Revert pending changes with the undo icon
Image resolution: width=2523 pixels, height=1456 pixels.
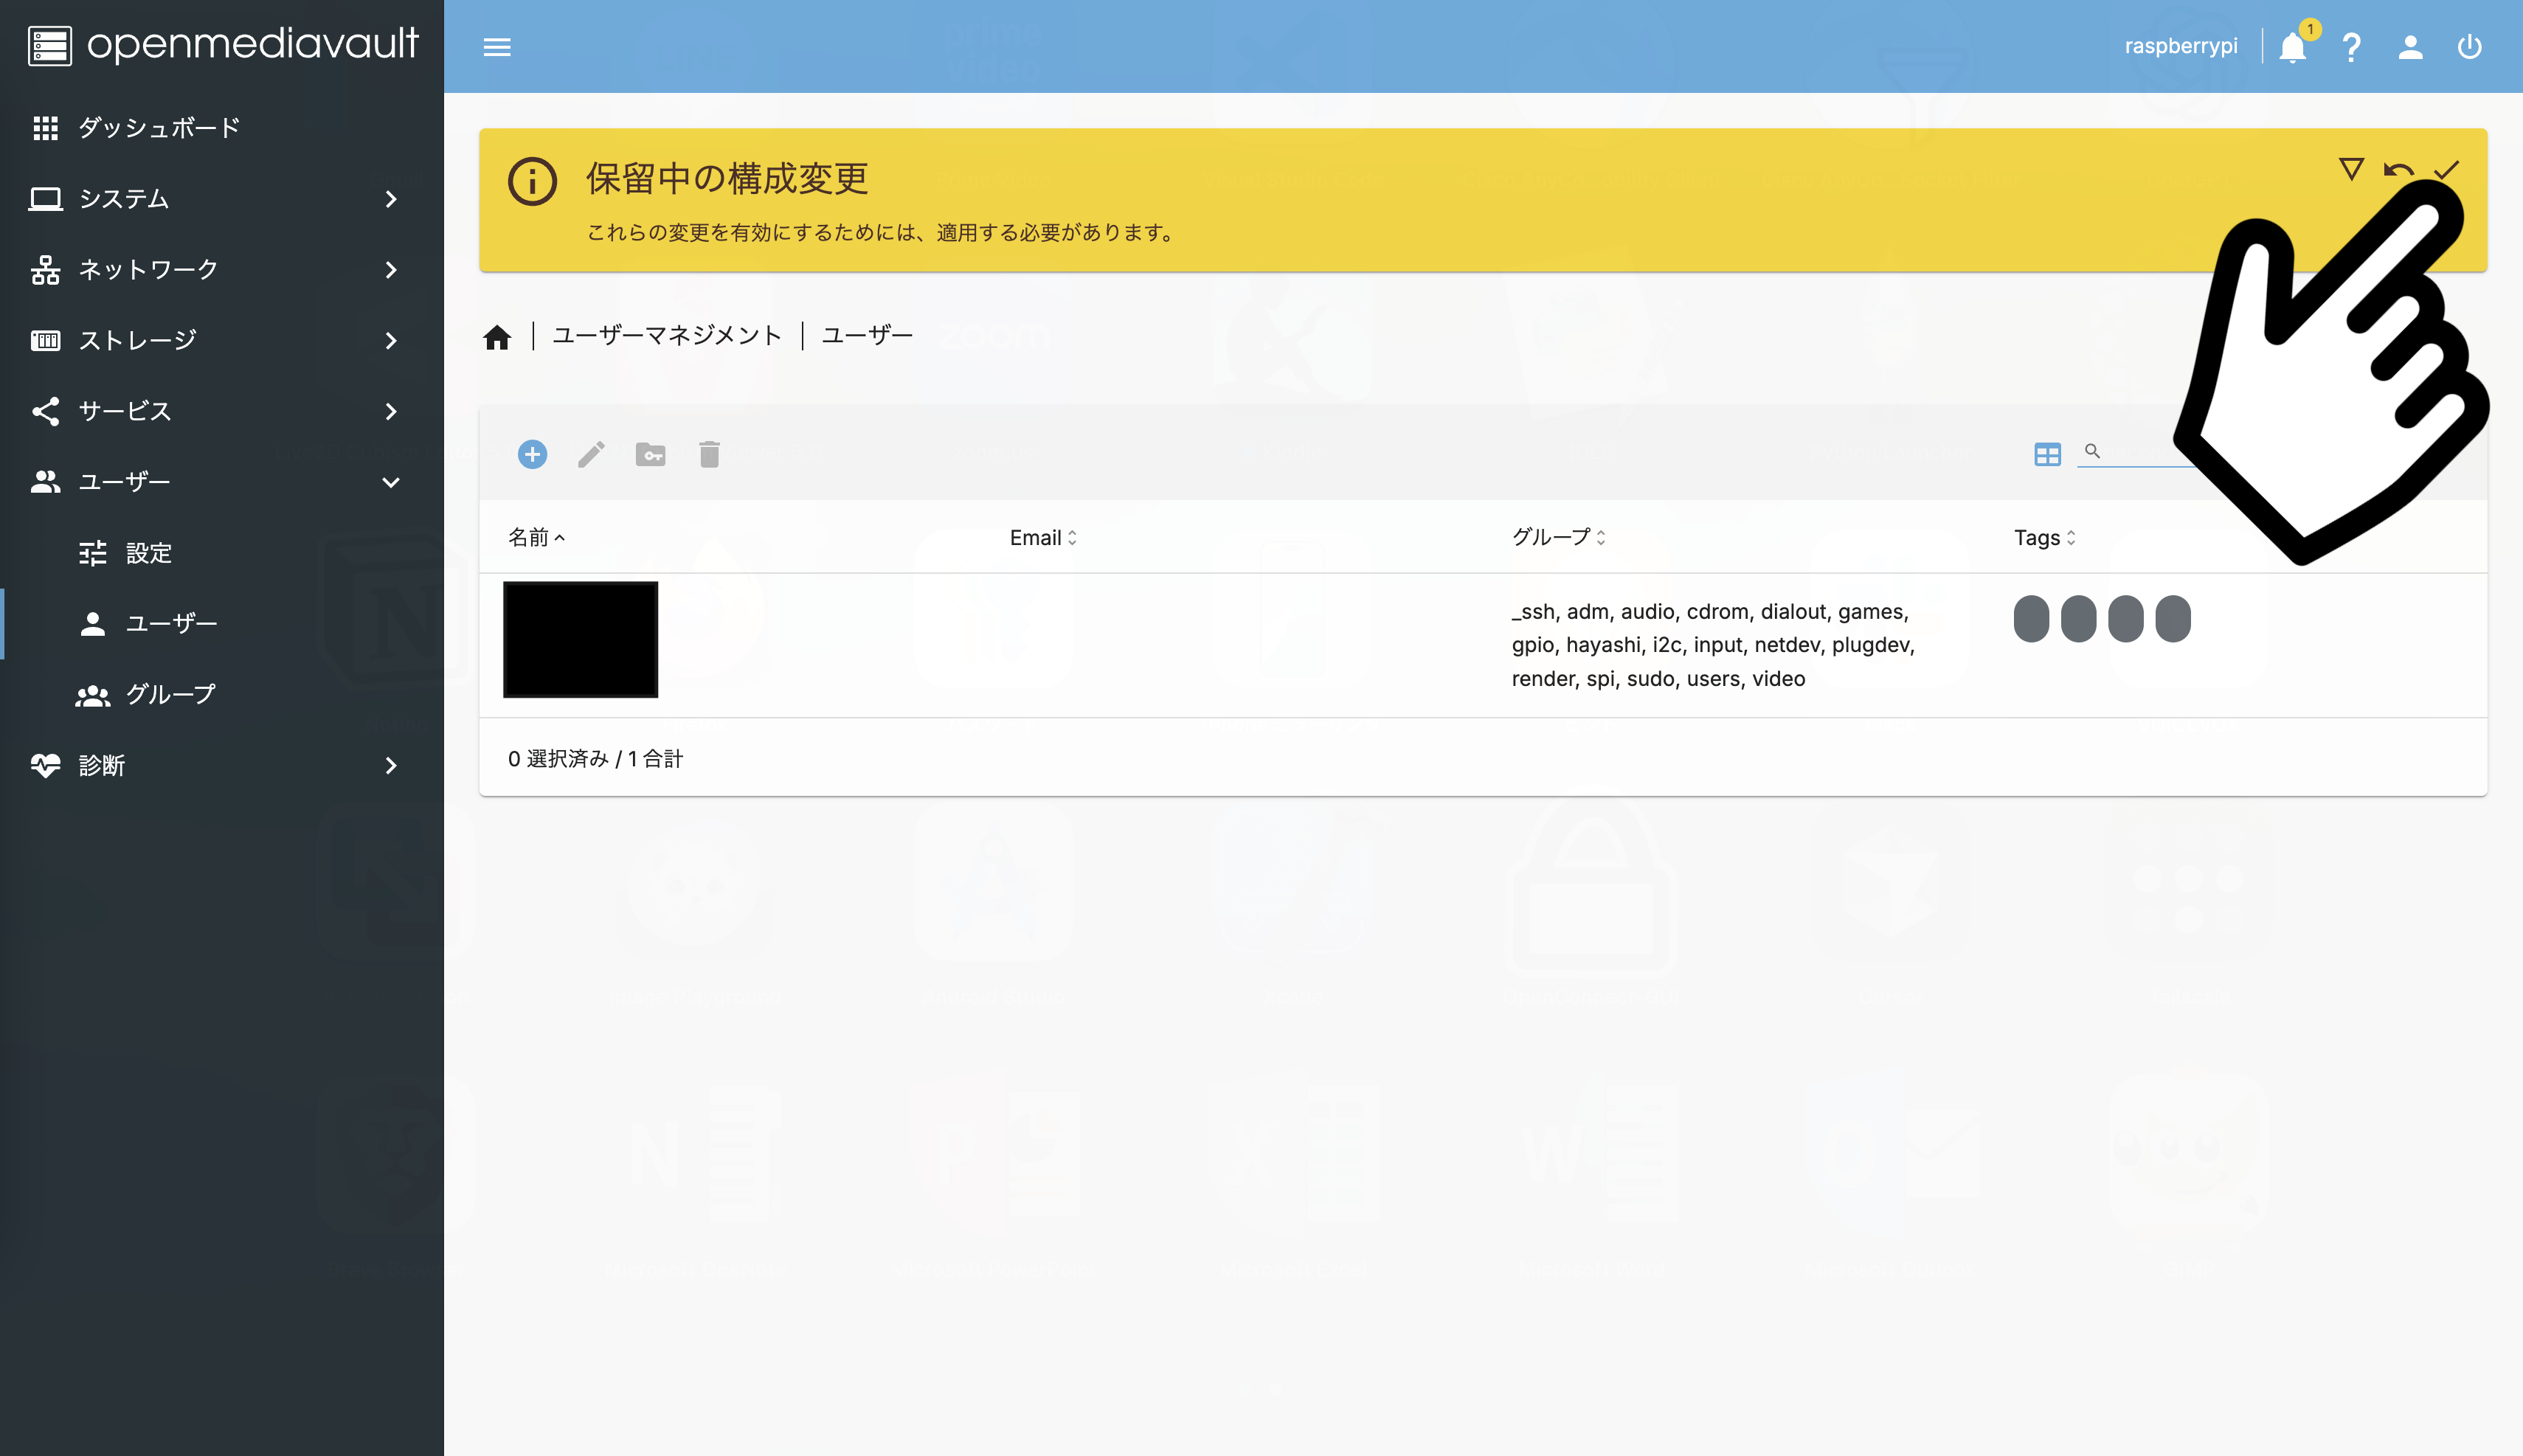pyautogui.click(x=2398, y=168)
